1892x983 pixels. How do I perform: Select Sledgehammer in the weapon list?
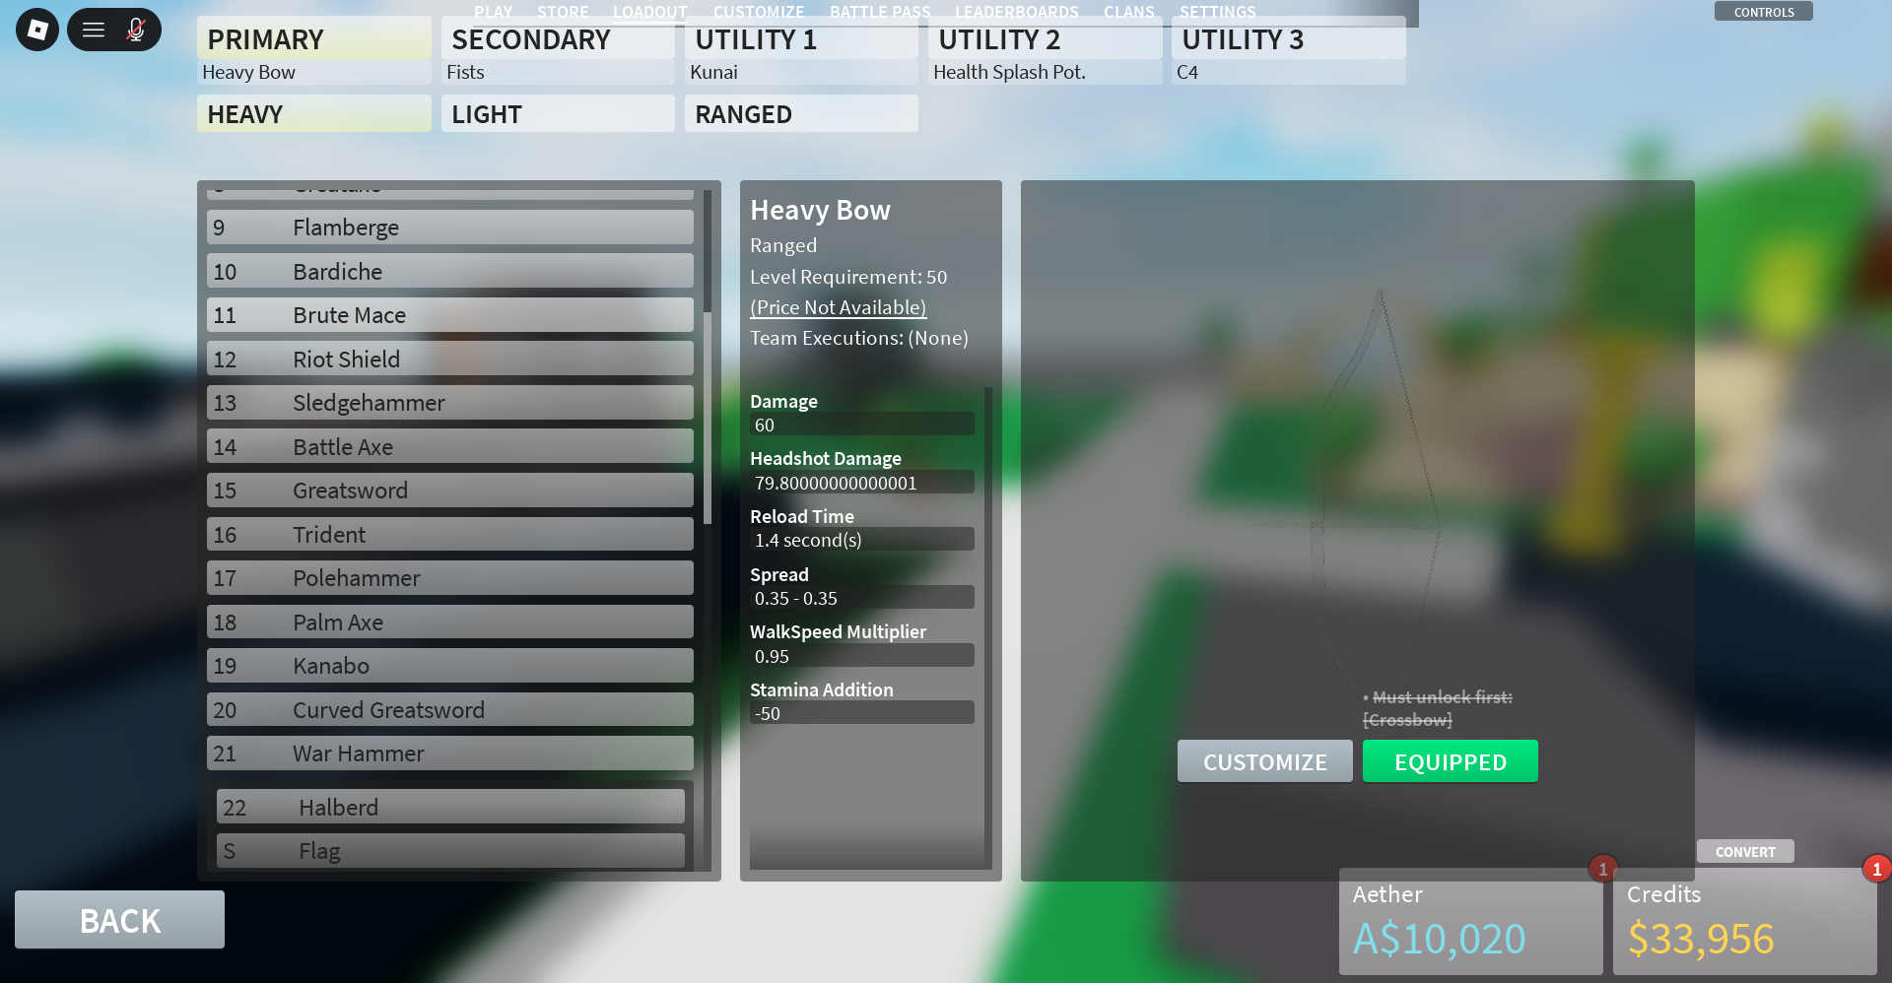point(450,403)
